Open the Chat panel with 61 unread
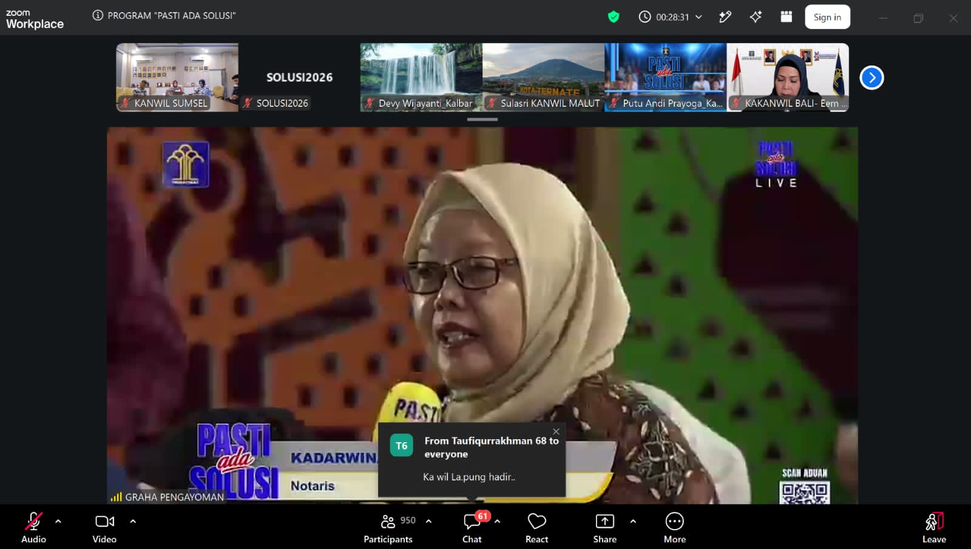The image size is (971, 549). click(472, 528)
